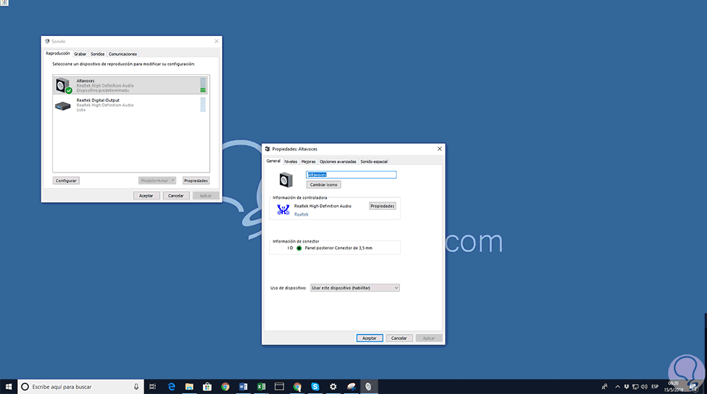Click the green connector jack indicator
This screenshot has width=707, height=394.
tap(299, 248)
